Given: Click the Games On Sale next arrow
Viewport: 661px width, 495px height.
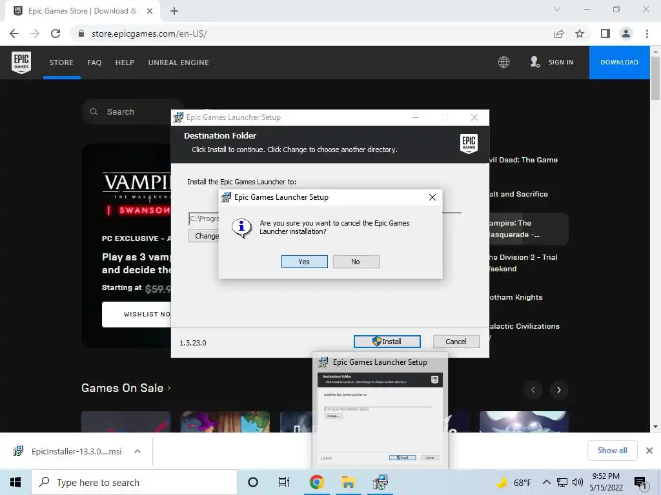Looking at the screenshot, I should 559,390.
